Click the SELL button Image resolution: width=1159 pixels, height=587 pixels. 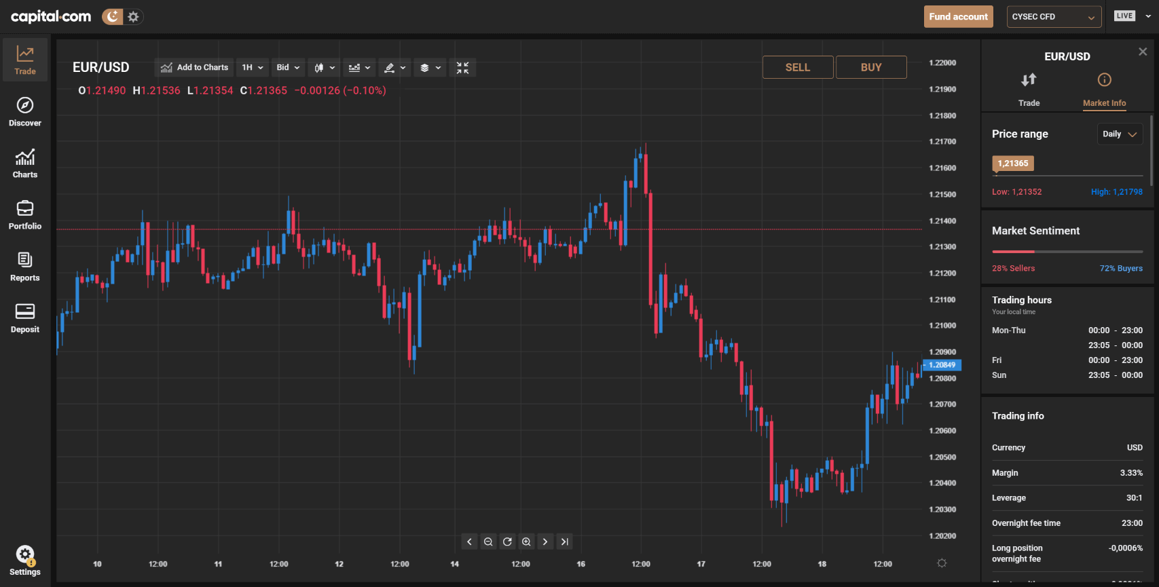798,67
